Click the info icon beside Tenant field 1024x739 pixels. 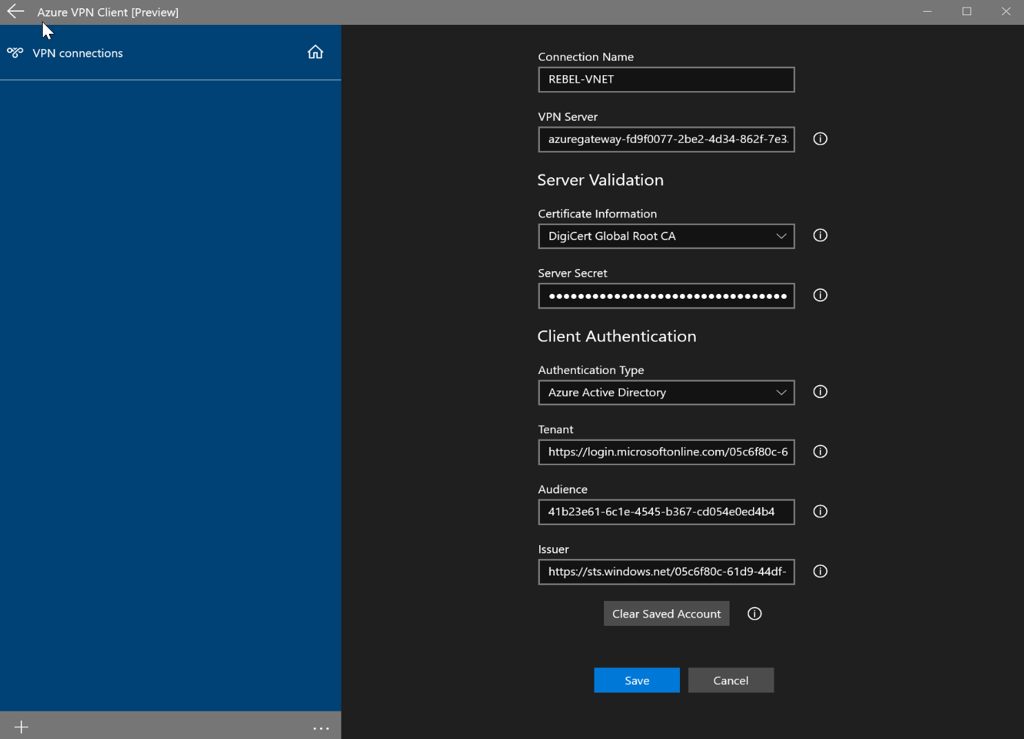point(820,452)
